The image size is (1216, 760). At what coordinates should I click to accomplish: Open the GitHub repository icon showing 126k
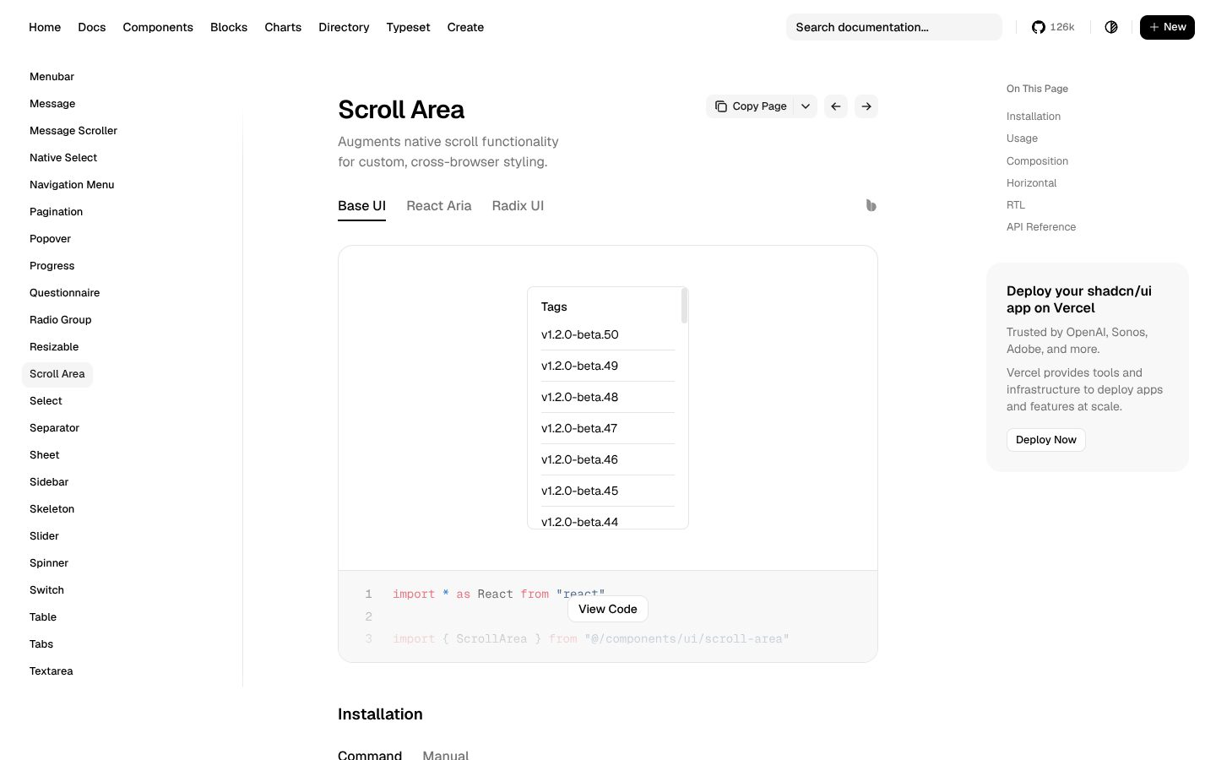click(1053, 27)
